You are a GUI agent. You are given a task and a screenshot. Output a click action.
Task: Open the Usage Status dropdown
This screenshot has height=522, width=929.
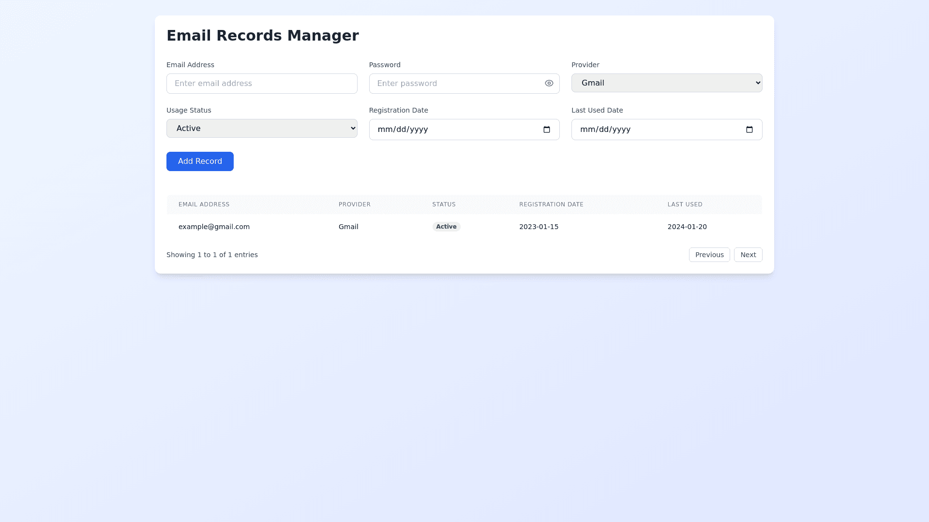(x=262, y=128)
